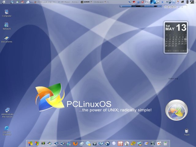This screenshot has width=196, height=147.
Task: Click highlighted day 13 in calendar
Action: (185, 39)
